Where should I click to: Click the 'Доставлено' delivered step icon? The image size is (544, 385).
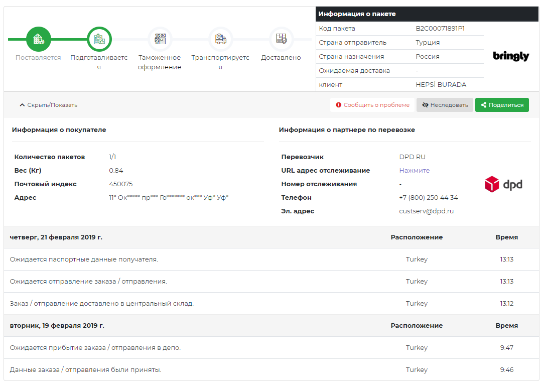pyautogui.click(x=282, y=39)
